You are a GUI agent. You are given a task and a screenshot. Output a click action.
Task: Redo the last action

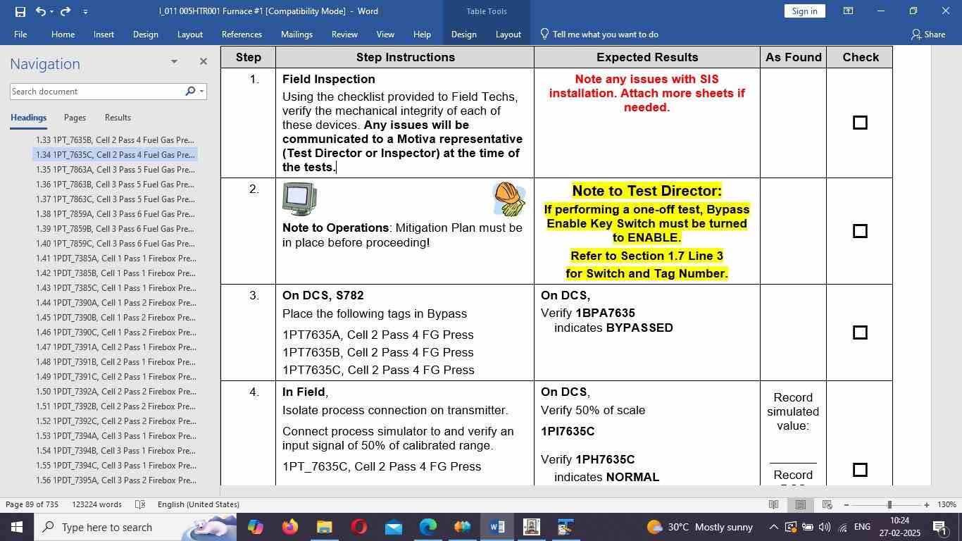(x=65, y=11)
